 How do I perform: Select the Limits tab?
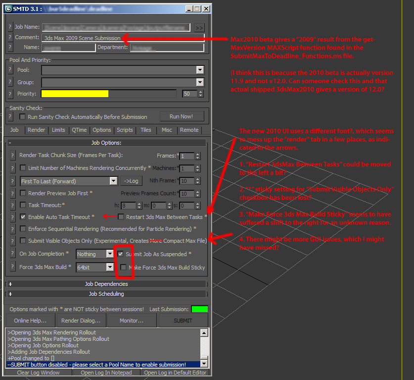pyautogui.click(x=58, y=130)
